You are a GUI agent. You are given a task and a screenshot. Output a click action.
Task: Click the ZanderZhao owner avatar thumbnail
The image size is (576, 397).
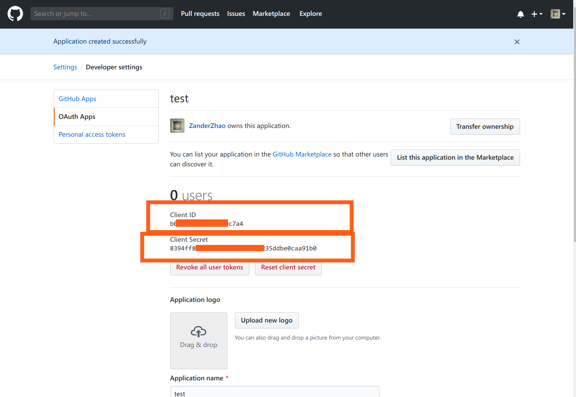point(177,126)
